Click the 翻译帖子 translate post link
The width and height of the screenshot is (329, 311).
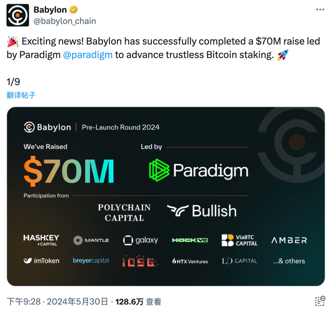(x=21, y=95)
